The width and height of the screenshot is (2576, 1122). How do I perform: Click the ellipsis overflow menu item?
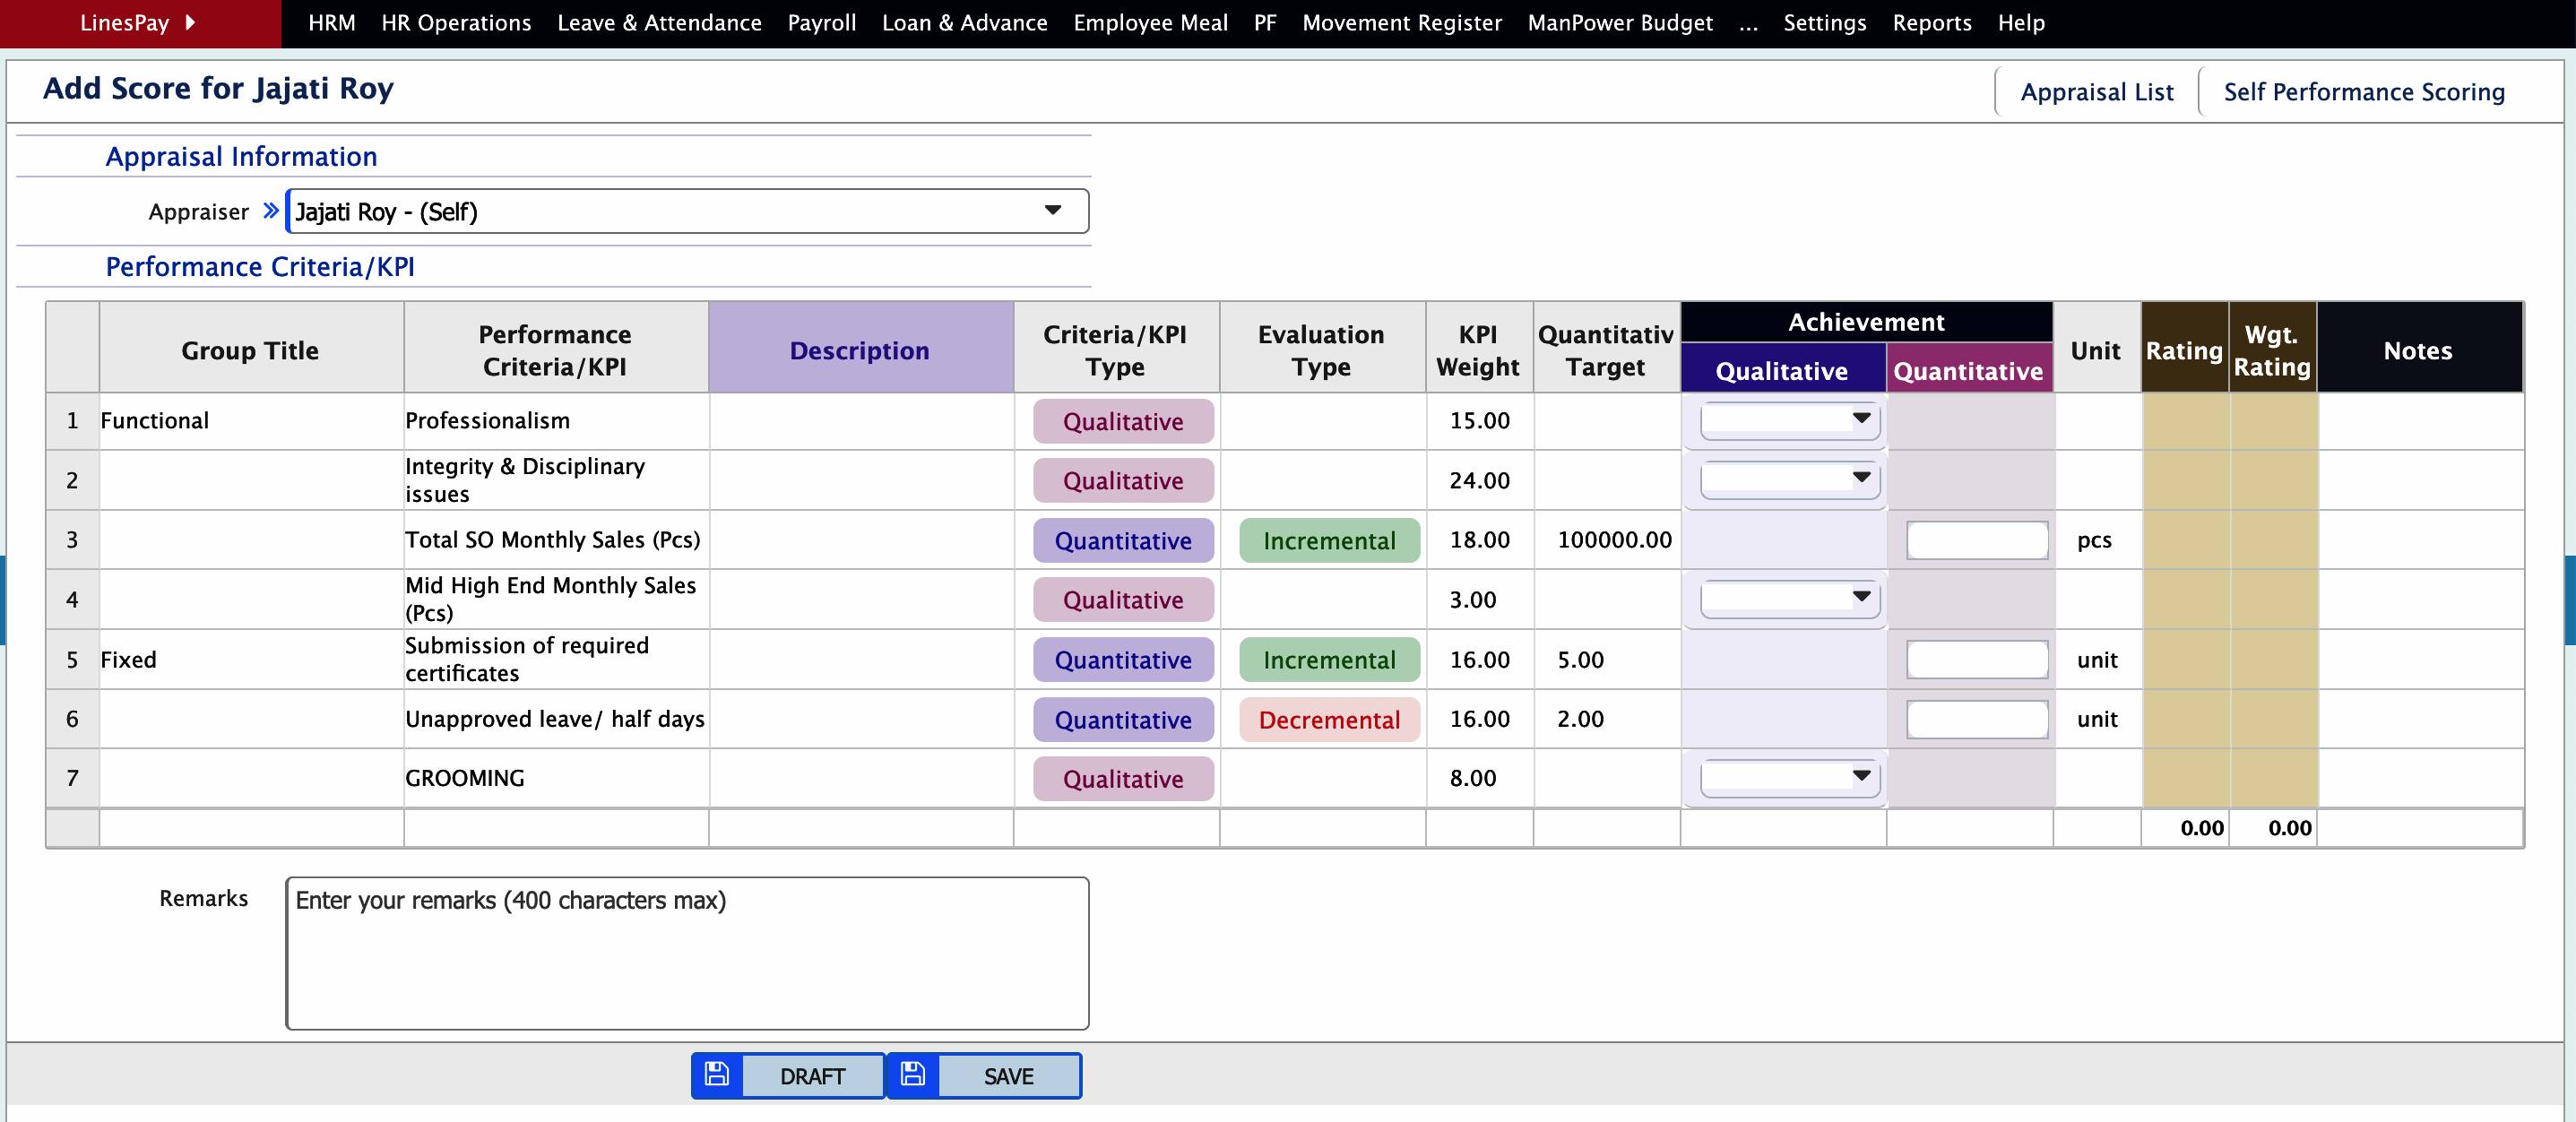(x=1747, y=22)
